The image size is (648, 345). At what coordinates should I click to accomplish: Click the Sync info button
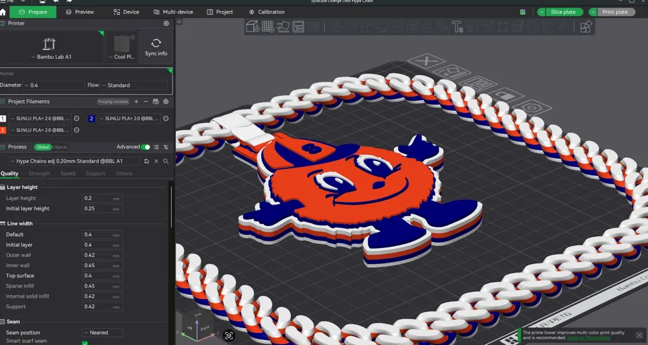click(156, 47)
